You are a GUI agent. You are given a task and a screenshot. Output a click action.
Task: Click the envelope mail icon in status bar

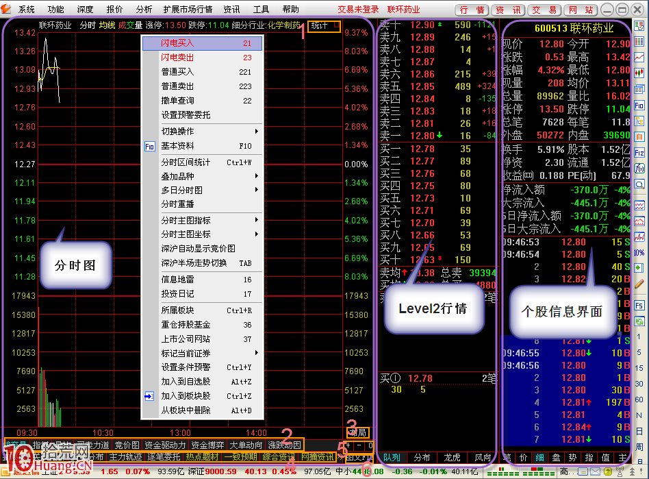click(x=595, y=471)
